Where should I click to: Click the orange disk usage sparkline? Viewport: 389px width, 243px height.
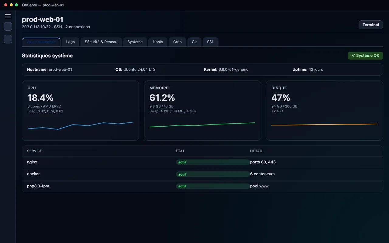point(324,125)
